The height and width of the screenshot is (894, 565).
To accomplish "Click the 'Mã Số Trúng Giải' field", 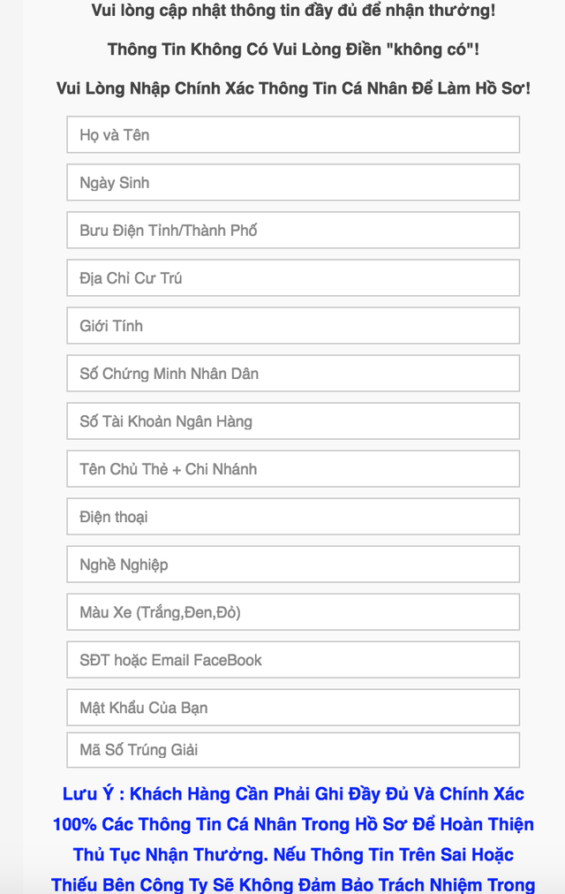I will (x=292, y=750).
